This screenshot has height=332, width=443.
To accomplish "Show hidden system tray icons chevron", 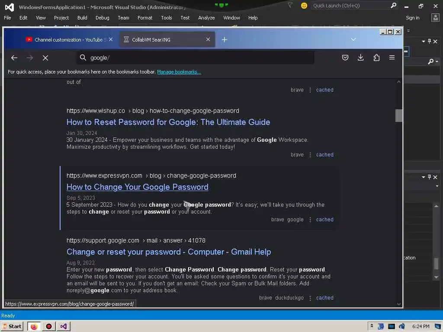I will [x=372, y=326].
